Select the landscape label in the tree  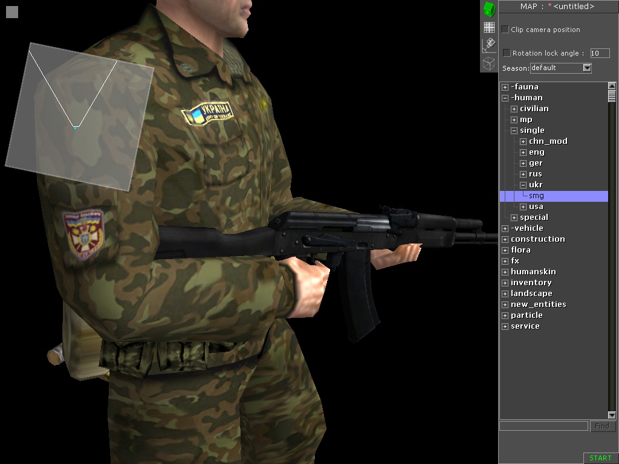tap(532, 294)
